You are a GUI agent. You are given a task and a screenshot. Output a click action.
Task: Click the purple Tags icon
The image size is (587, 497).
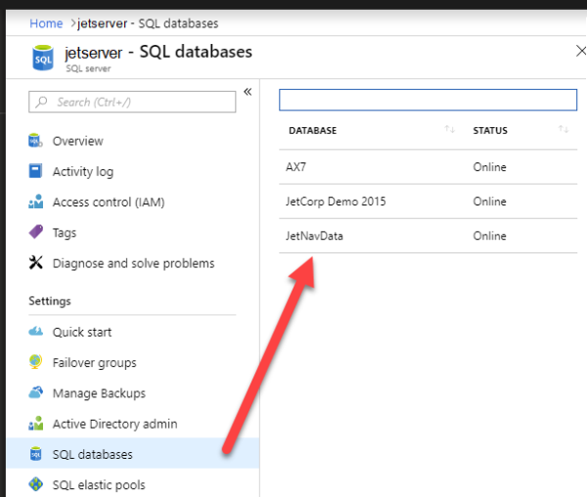click(x=35, y=232)
